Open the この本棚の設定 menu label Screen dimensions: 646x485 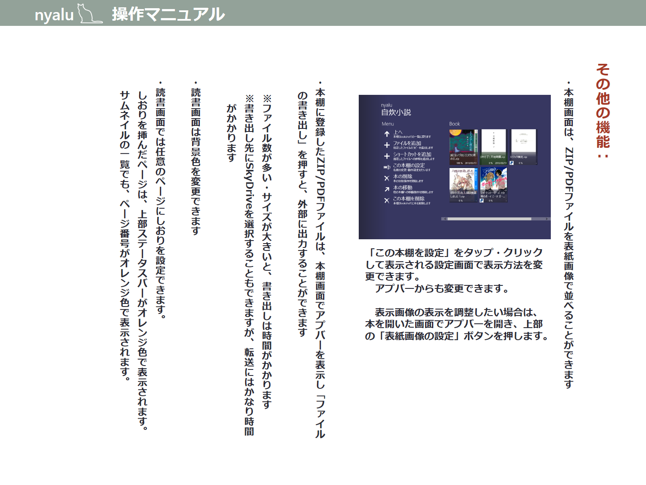[x=409, y=166]
